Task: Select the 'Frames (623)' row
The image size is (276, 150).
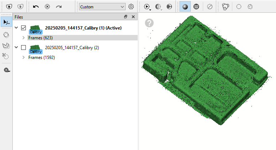Action: 82,37
